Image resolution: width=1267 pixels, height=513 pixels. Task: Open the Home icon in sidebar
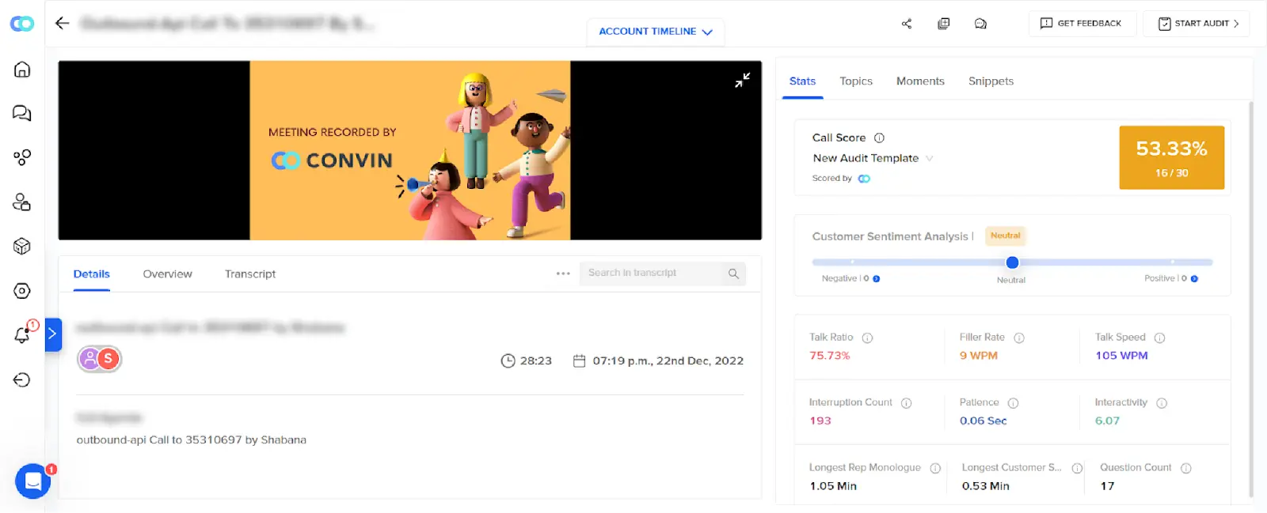(22, 70)
